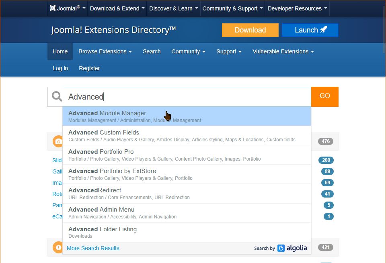Open the Register link
Image resolution: width=386 pixels, height=263 pixels.
(89, 68)
